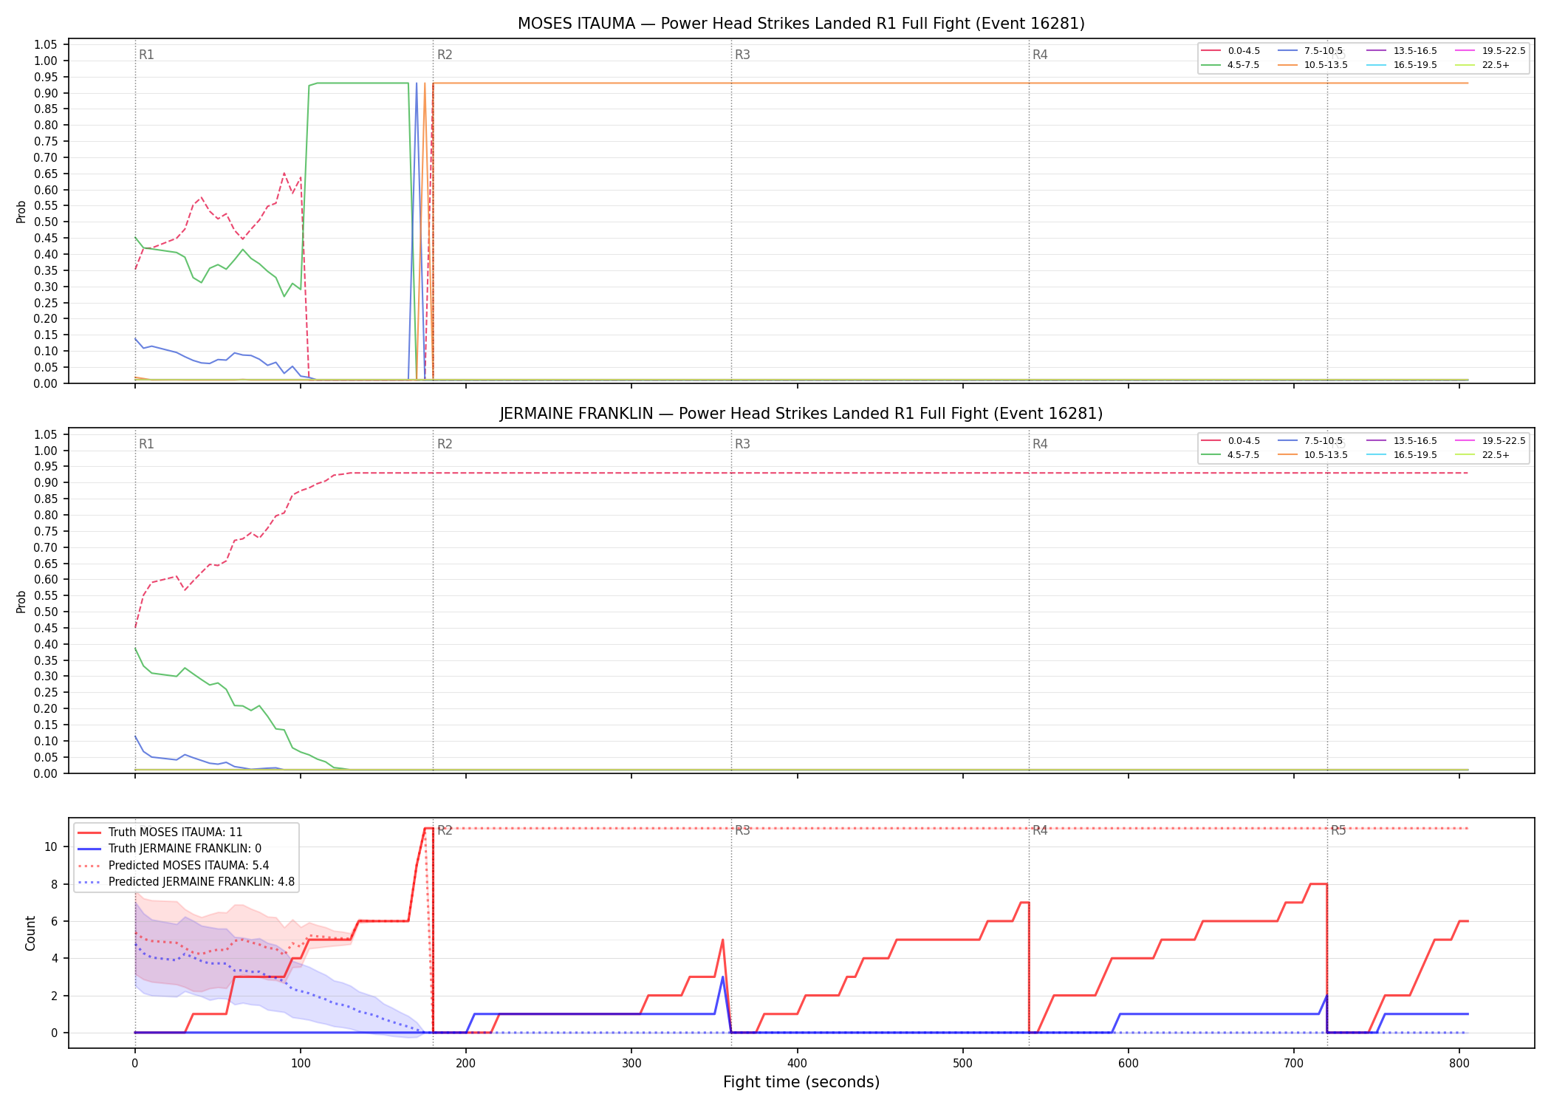Click the 'Count' y-axis label
Image resolution: width=1551 pixels, height=1108 pixels.
point(30,933)
